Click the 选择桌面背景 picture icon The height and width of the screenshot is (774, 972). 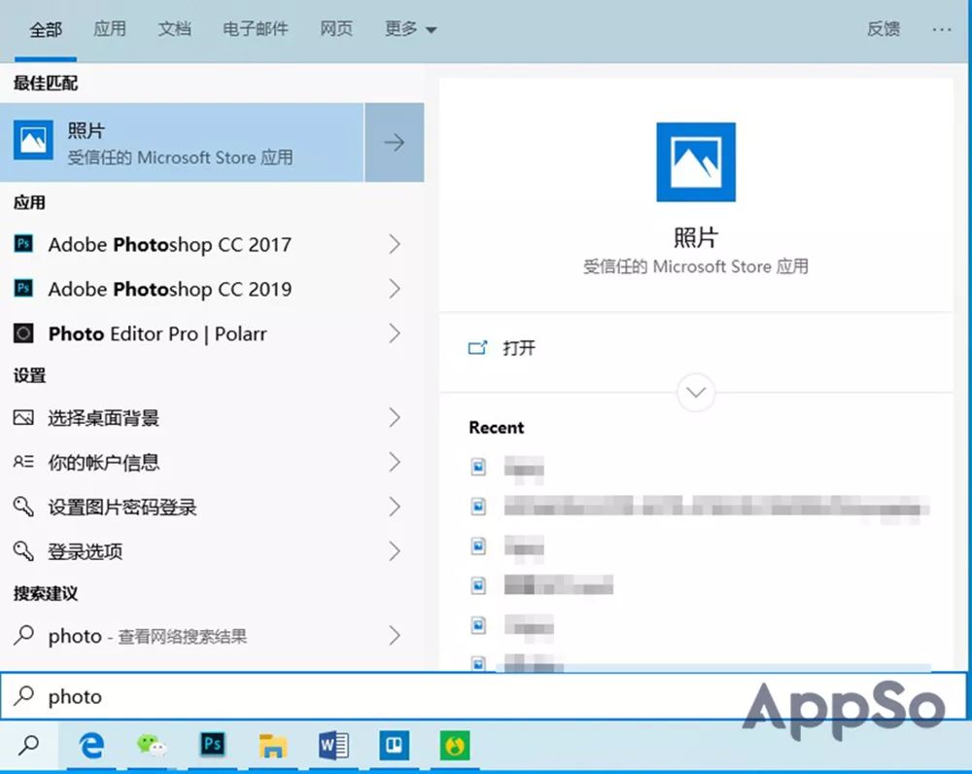click(x=23, y=417)
